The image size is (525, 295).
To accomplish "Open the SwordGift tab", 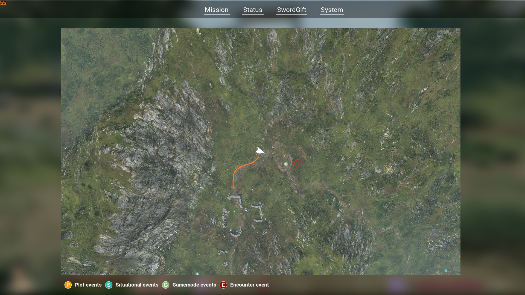I will pyautogui.click(x=291, y=10).
